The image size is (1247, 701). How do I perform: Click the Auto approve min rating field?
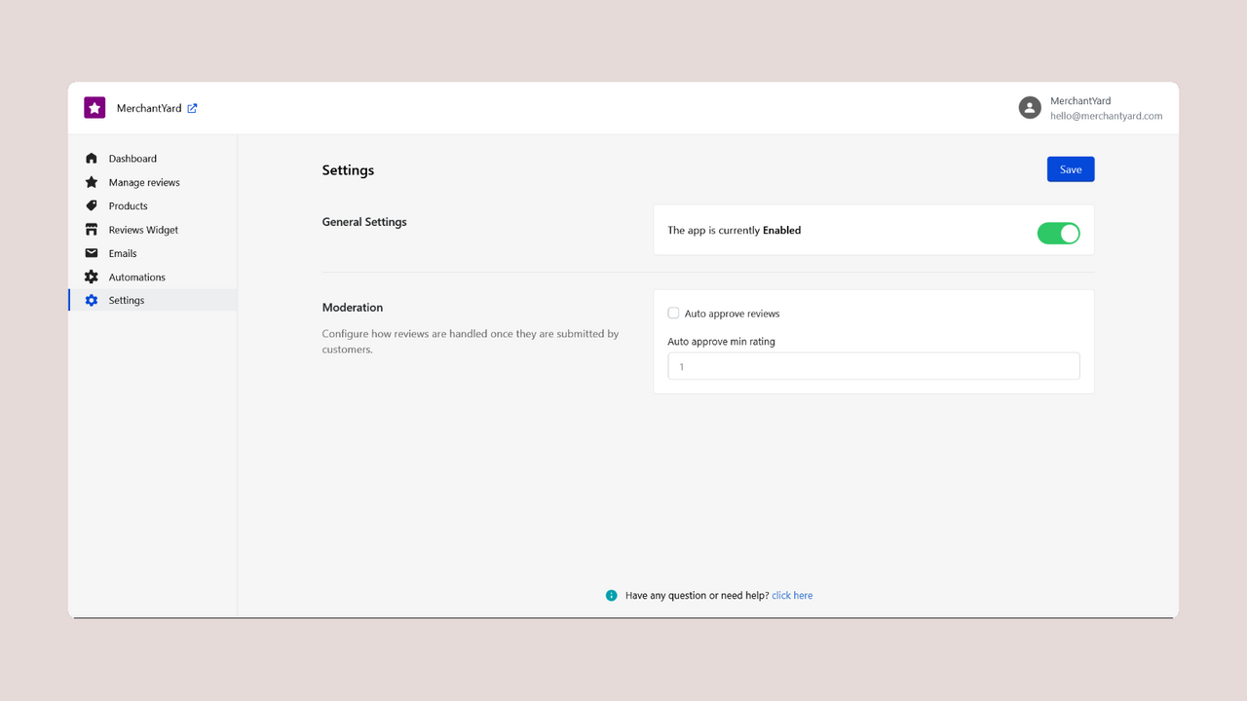click(873, 365)
